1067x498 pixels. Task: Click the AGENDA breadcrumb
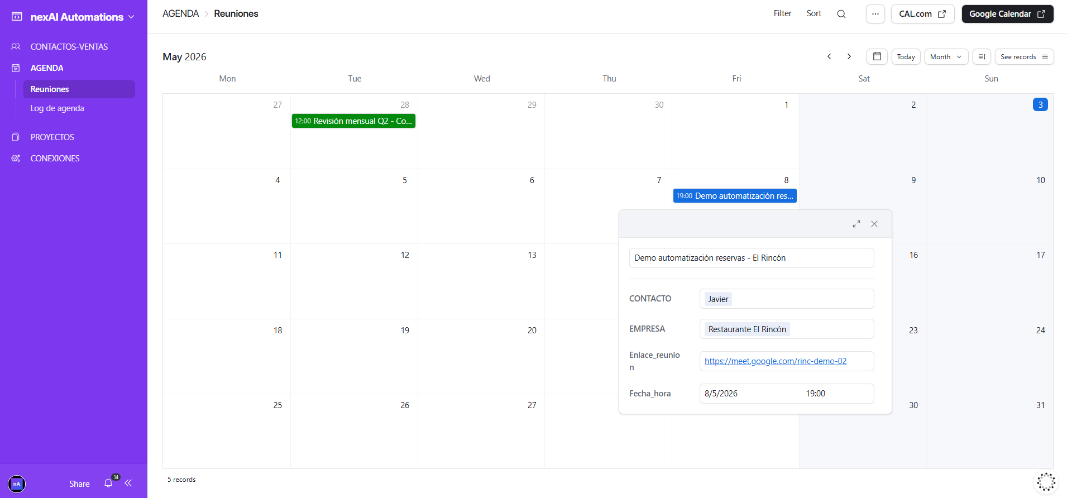(x=180, y=13)
